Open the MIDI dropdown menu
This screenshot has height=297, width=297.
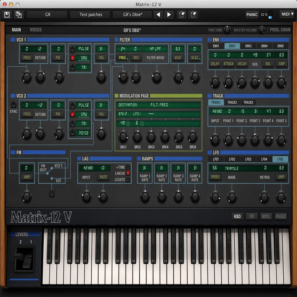click(287, 14)
